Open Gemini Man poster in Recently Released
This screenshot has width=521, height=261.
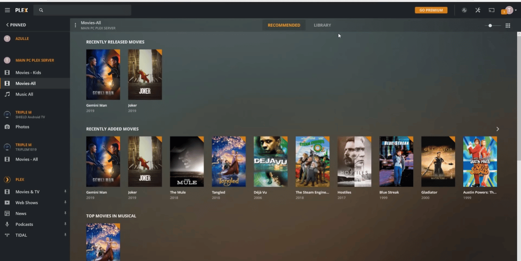(x=103, y=75)
